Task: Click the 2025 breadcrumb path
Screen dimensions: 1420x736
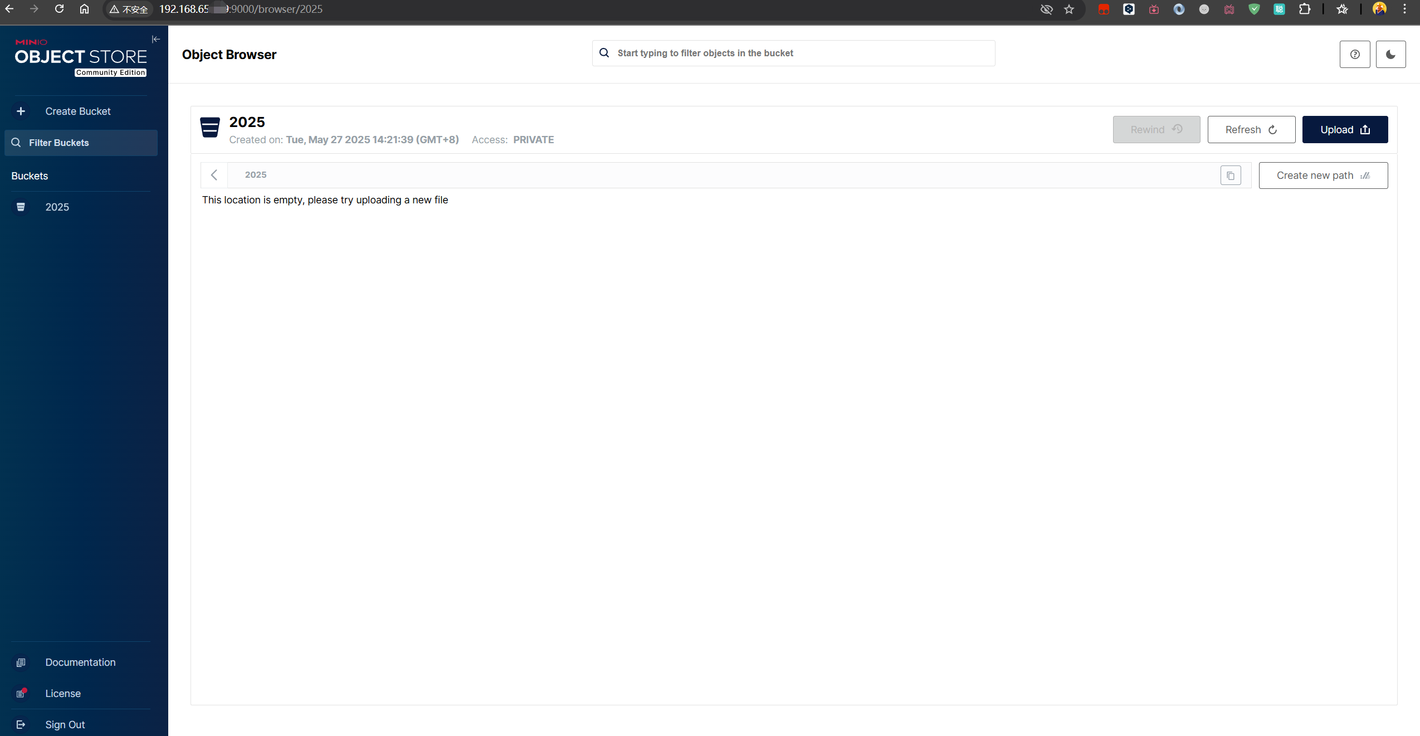Action: pyautogui.click(x=256, y=175)
